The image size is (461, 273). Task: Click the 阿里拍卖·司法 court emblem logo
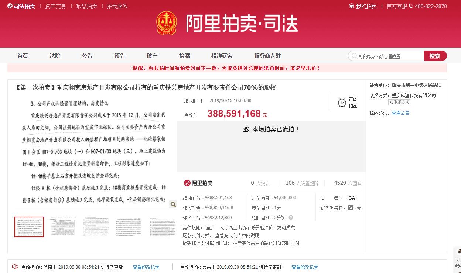click(167, 23)
